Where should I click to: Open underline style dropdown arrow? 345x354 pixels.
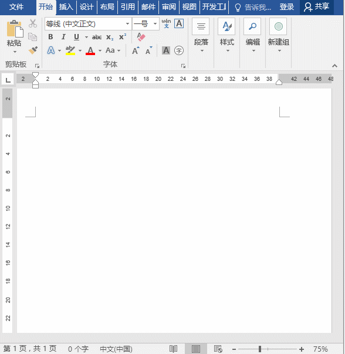click(86, 37)
